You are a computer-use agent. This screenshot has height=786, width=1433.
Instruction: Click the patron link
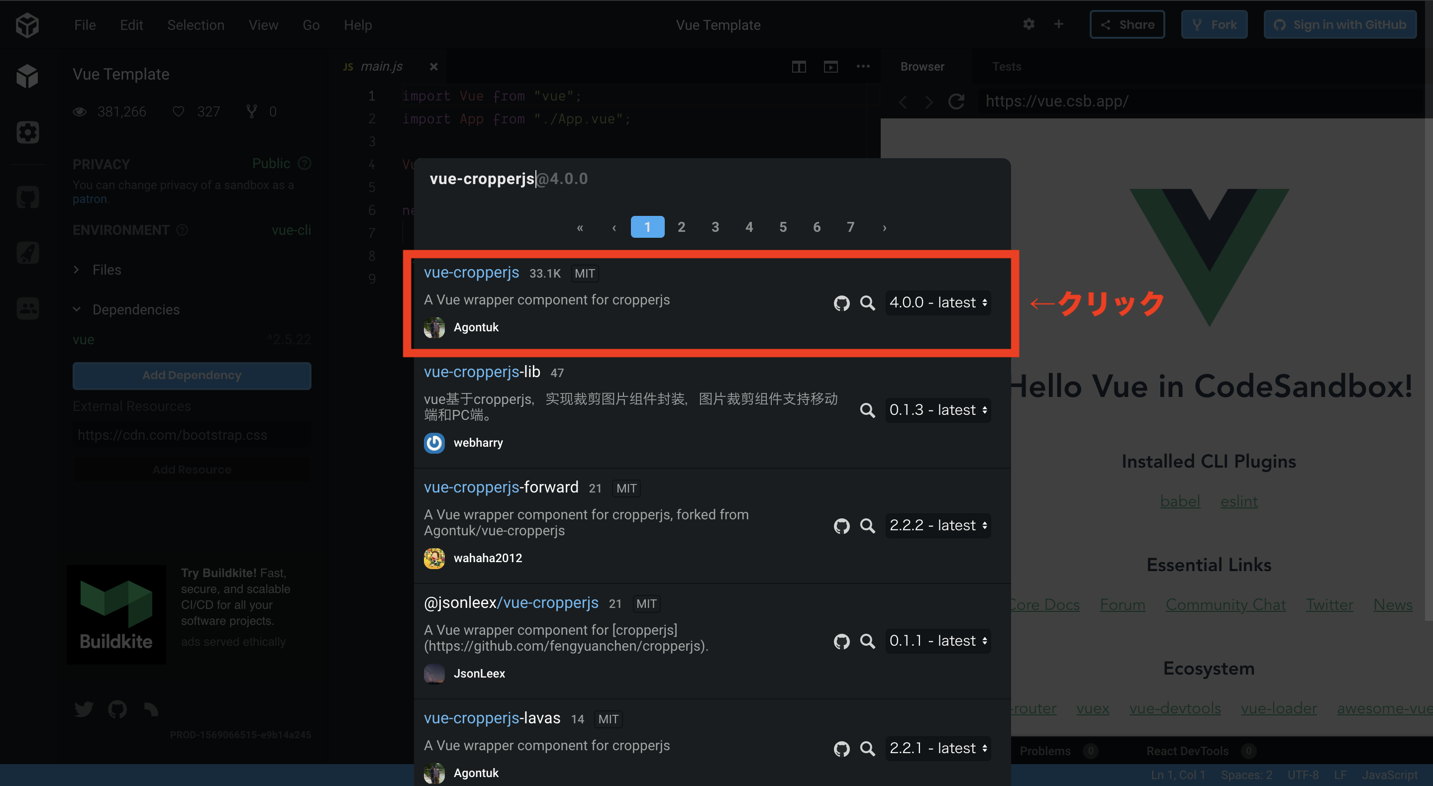89,199
